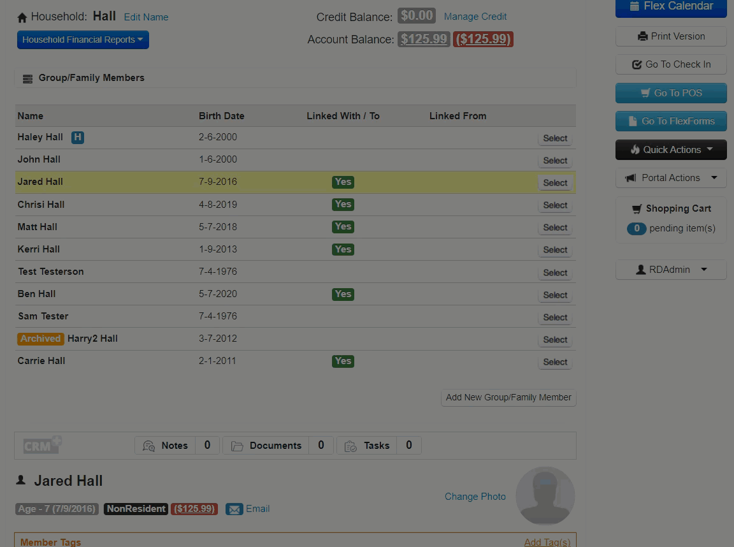734x547 pixels.
Task: Click the Yes linked badge for Jared Hall
Action: 343,182
